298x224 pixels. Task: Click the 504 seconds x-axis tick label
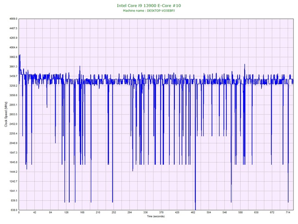click(209, 212)
